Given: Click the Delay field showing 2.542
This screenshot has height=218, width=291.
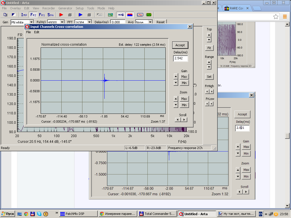Looking at the screenshot, I should coord(180,58).
